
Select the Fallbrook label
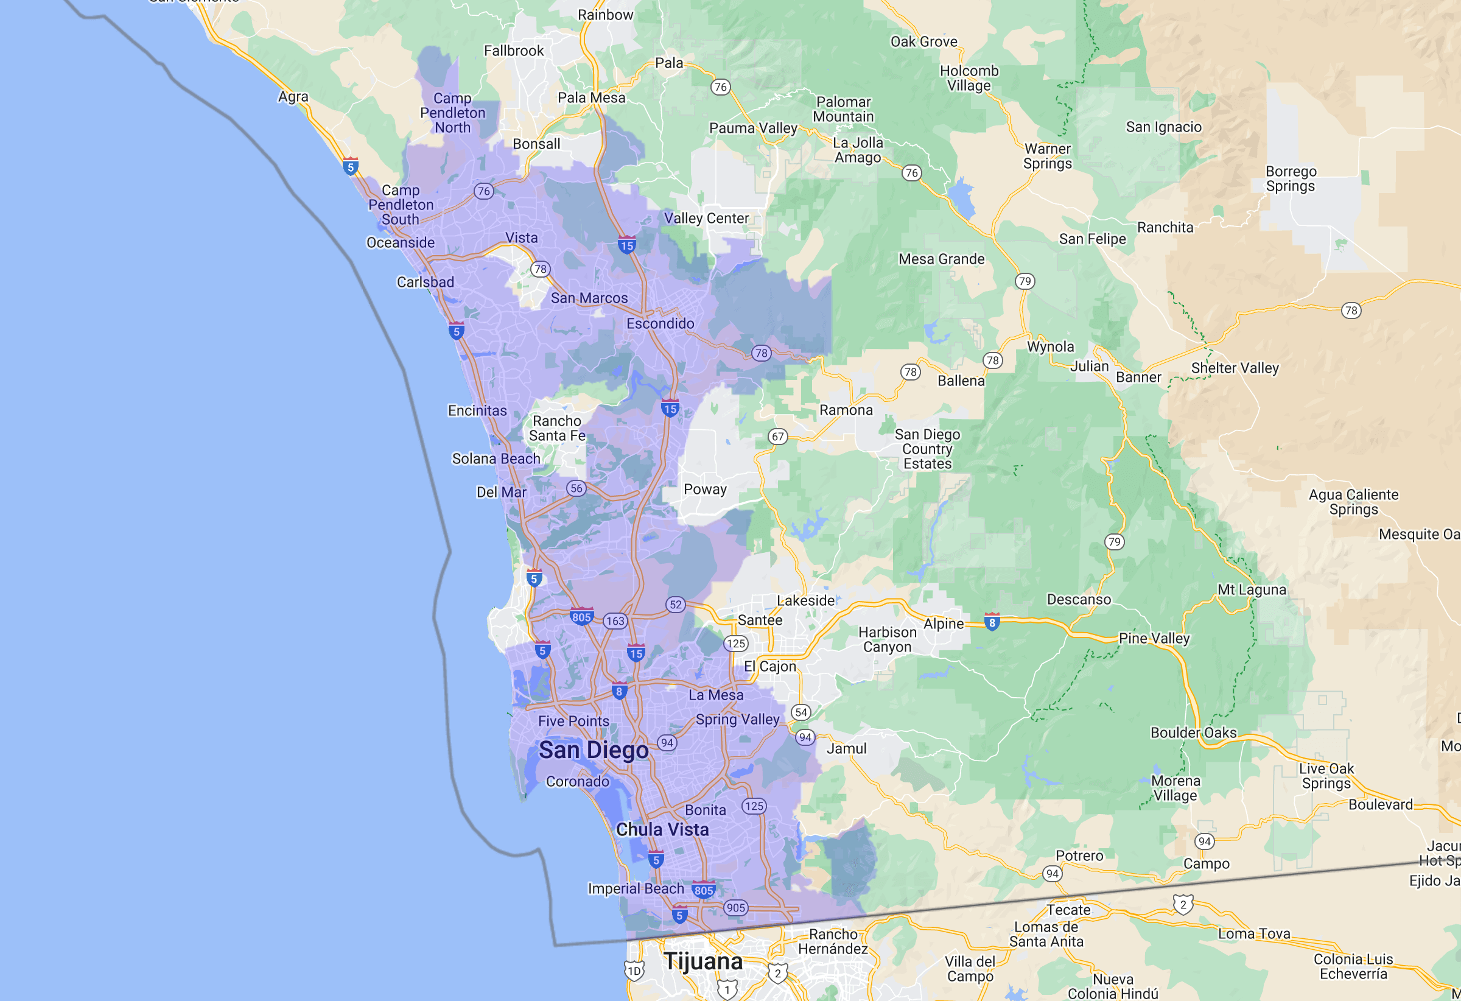[514, 51]
